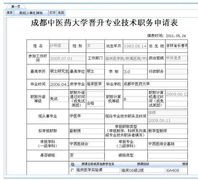The width and height of the screenshot is (198, 180).
Task: Open the 第一页 tab
Action: tap(16, 7)
